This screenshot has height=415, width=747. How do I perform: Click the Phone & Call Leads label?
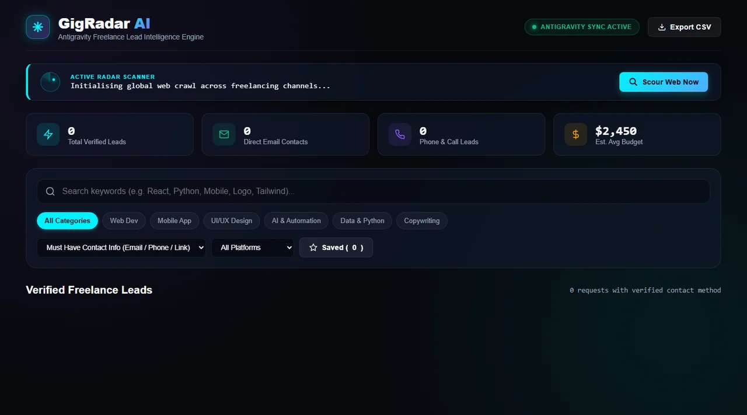[x=449, y=142]
